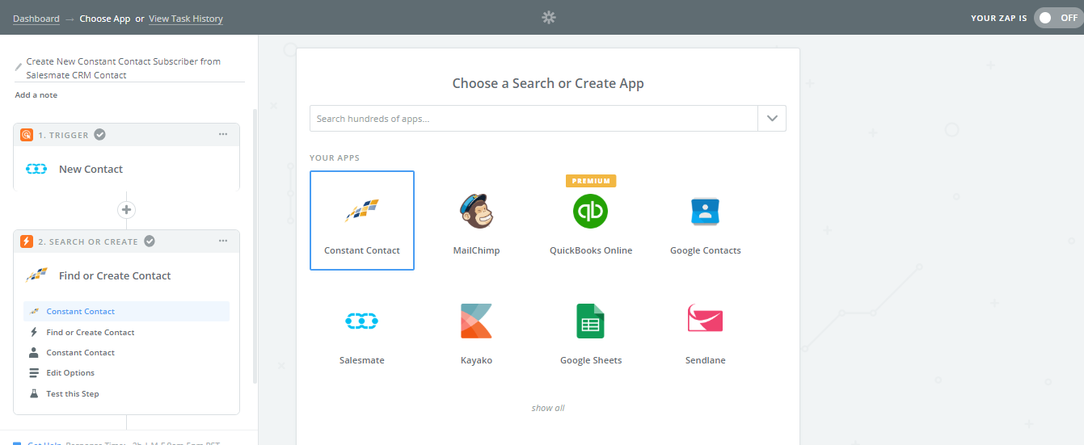The width and height of the screenshot is (1084, 445).
Task: Click the Choose App breadcrumb text
Action: pos(105,19)
